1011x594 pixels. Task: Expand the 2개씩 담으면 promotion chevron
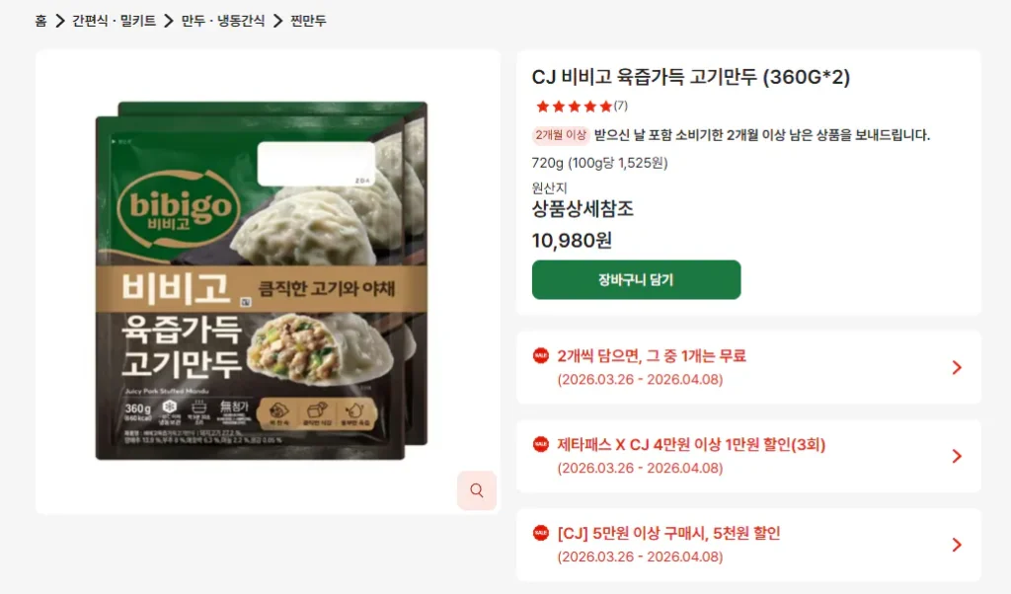[957, 367]
